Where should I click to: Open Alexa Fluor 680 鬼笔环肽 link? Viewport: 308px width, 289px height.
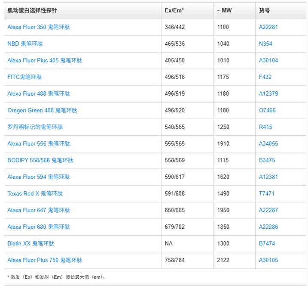pyautogui.click(x=39, y=227)
